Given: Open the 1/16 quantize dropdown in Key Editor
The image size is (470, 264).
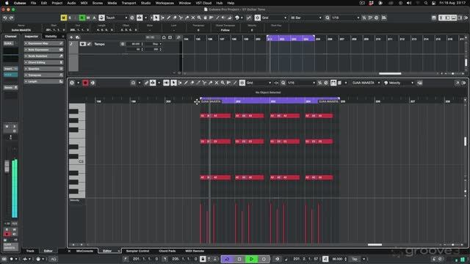Looking at the screenshot, I should click(x=301, y=83).
